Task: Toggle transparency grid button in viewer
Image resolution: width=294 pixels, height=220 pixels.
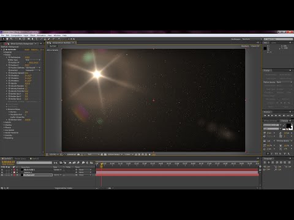Action: 105,155
